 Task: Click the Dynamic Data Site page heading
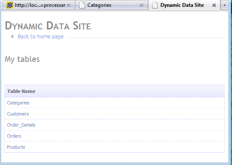[x=48, y=26]
